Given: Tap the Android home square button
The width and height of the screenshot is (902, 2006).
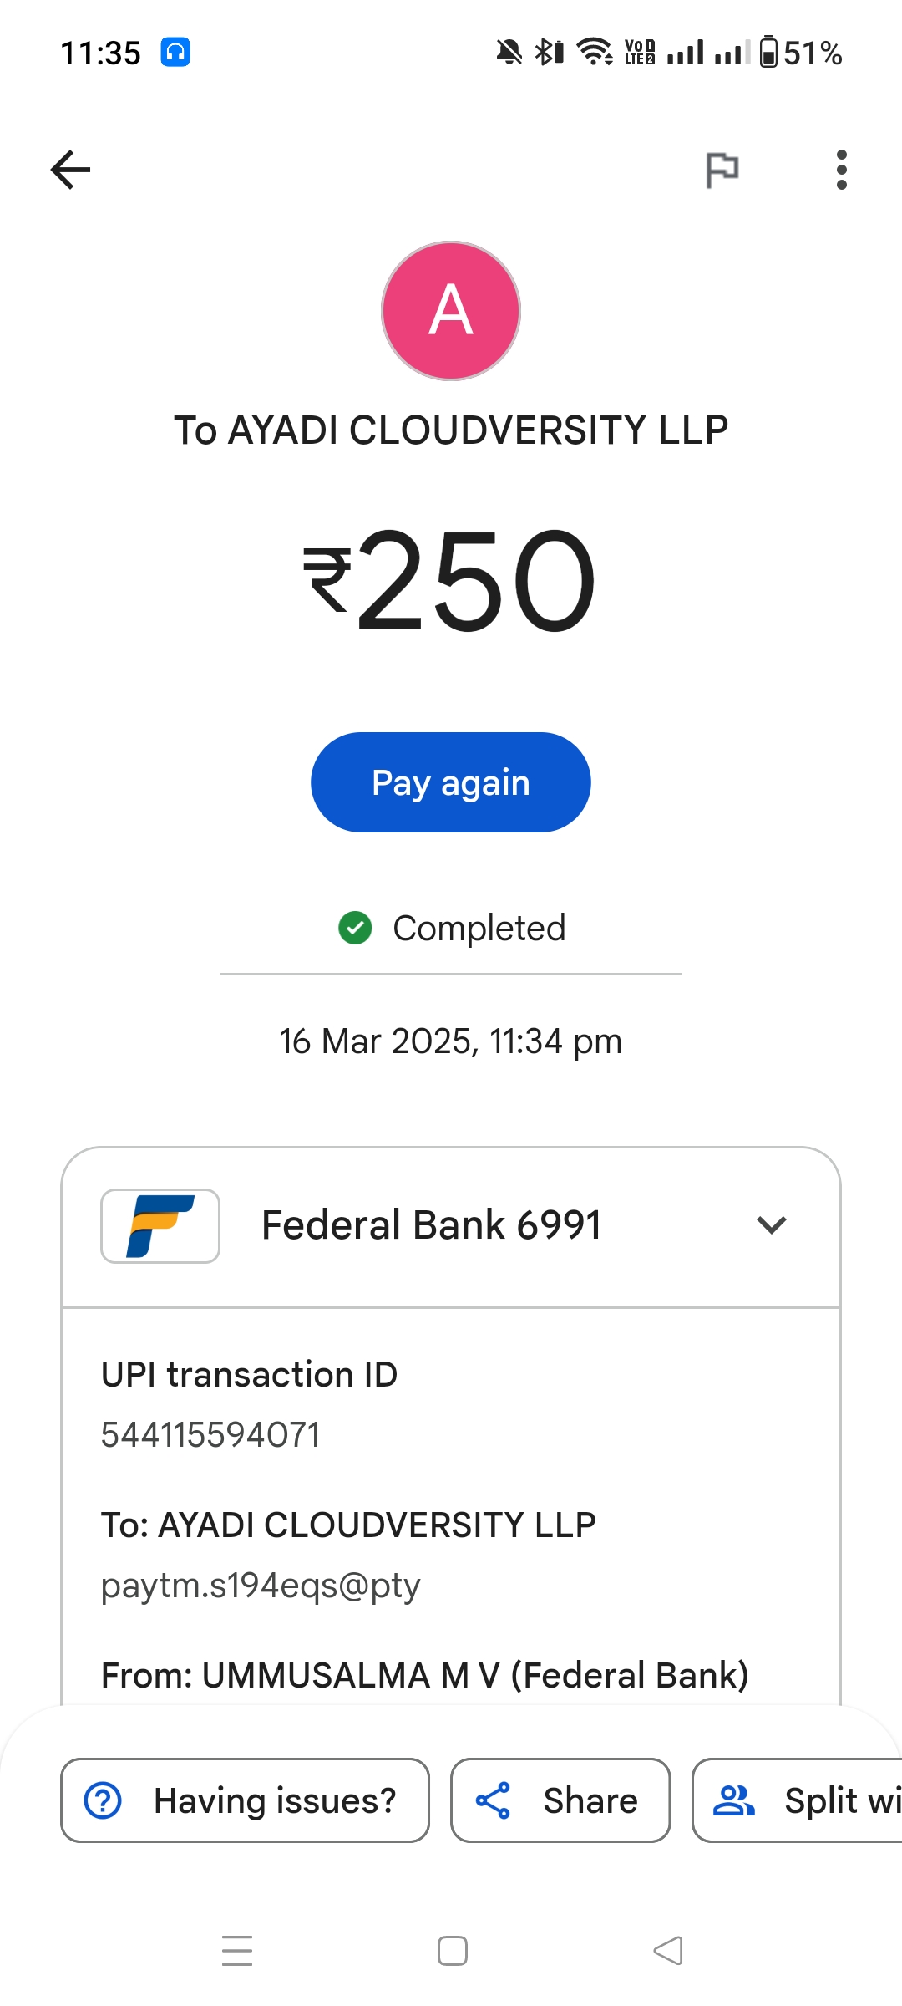Looking at the screenshot, I should [452, 1951].
